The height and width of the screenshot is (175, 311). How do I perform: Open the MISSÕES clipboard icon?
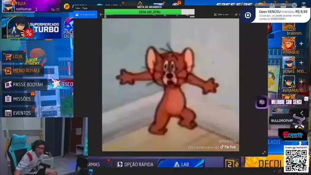coord(8,99)
